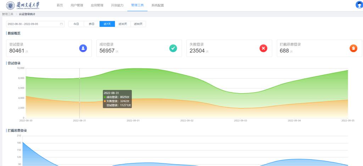Click the 2022-09-03 x-axis label
This screenshot has width=363, height=166.
coord(241,120)
